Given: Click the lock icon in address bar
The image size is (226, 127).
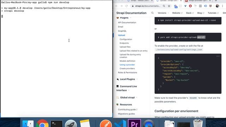Looking at the screenshot, I should coord(133,6).
